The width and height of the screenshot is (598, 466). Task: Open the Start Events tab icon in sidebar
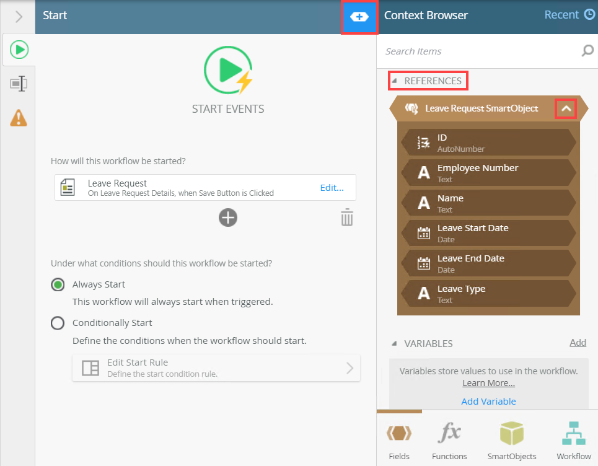pyautogui.click(x=19, y=50)
